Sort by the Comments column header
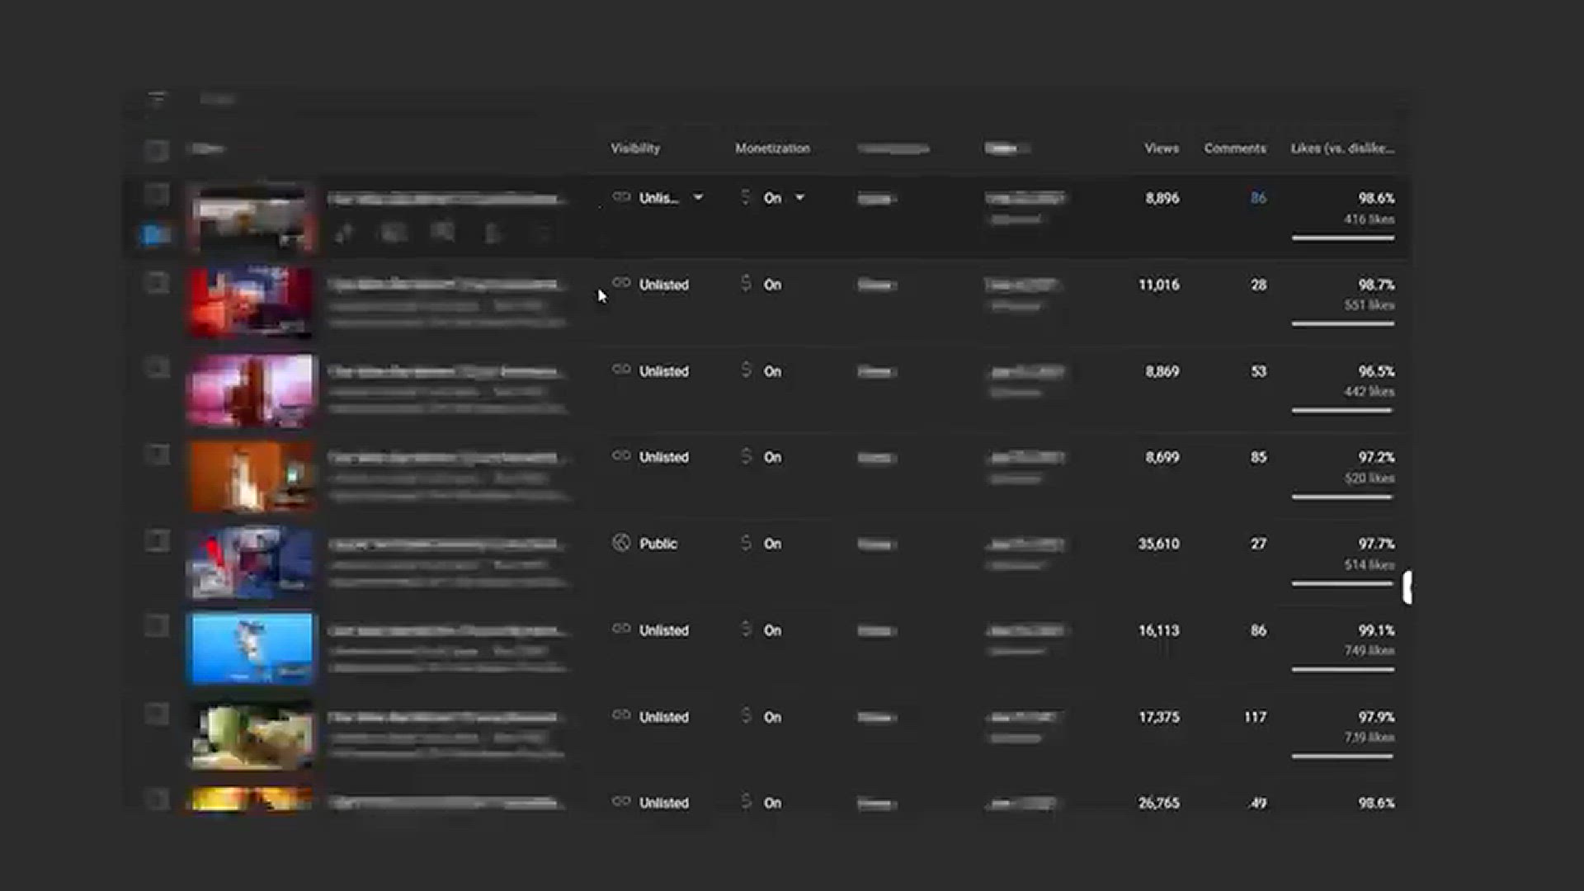The width and height of the screenshot is (1584, 891). [1234, 148]
